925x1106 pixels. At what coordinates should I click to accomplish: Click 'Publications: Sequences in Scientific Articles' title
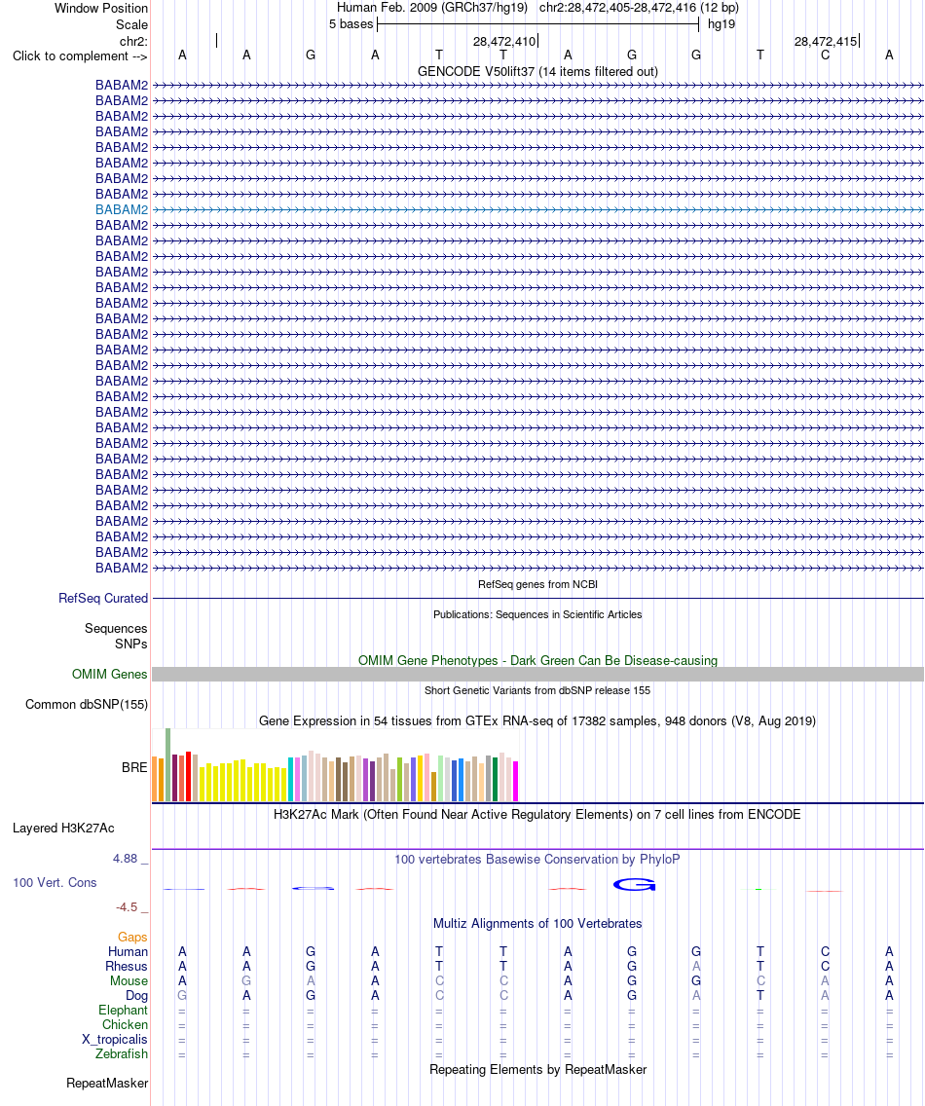[537, 614]
